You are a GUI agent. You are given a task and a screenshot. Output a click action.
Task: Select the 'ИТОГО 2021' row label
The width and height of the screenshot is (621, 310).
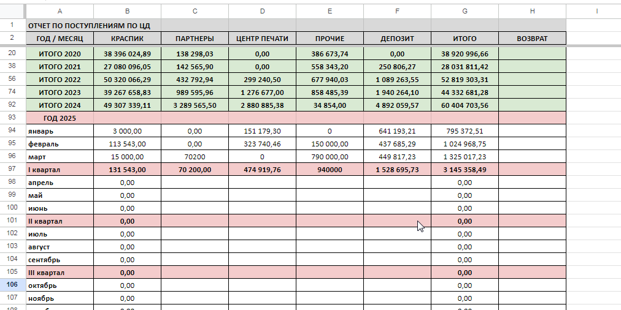point(60,66)
